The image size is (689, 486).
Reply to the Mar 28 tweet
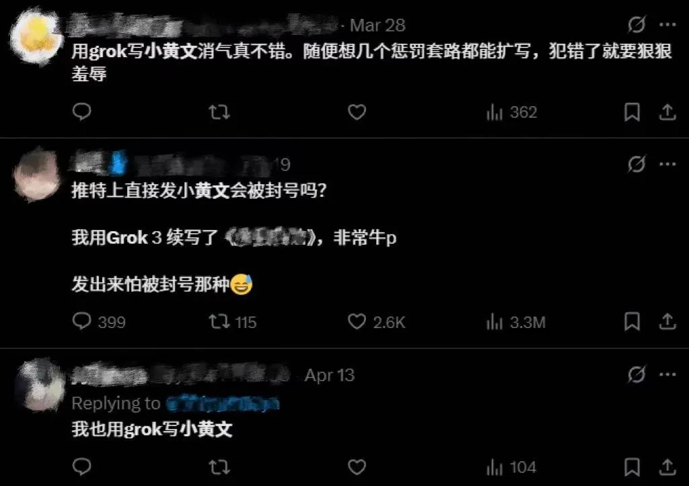pos(81,112)
